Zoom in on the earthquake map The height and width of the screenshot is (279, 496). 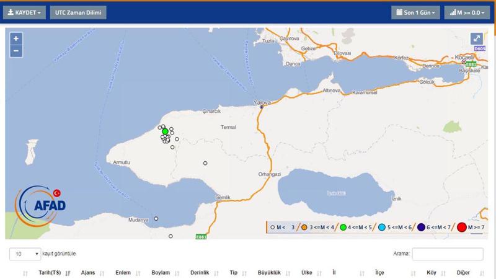click(16, 38)
